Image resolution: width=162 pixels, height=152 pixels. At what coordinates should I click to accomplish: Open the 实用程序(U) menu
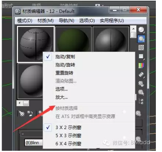[x=112, y=20]
